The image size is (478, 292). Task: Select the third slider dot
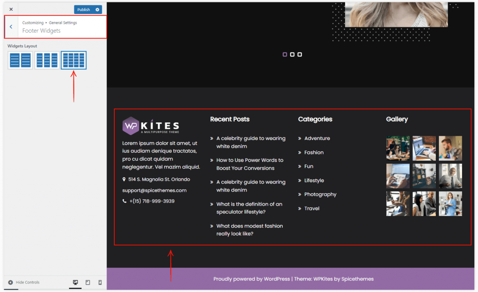coord(300,54)
